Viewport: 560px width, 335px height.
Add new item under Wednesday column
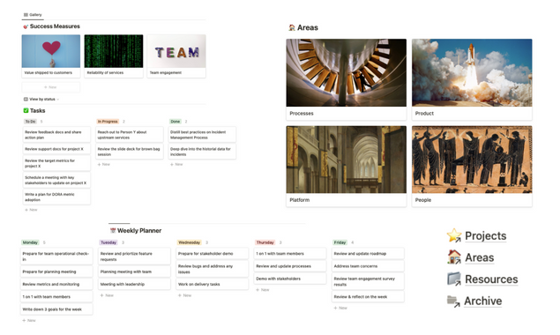click(x=185, y=295)
